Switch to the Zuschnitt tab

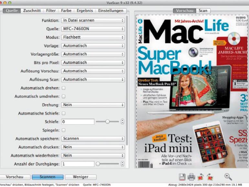tap(32, 11)
